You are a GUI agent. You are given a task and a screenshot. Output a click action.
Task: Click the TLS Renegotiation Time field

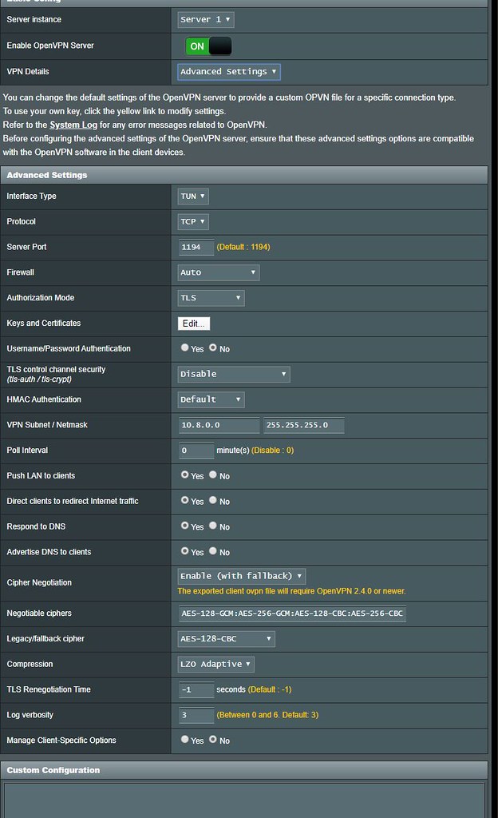point(196,689)
